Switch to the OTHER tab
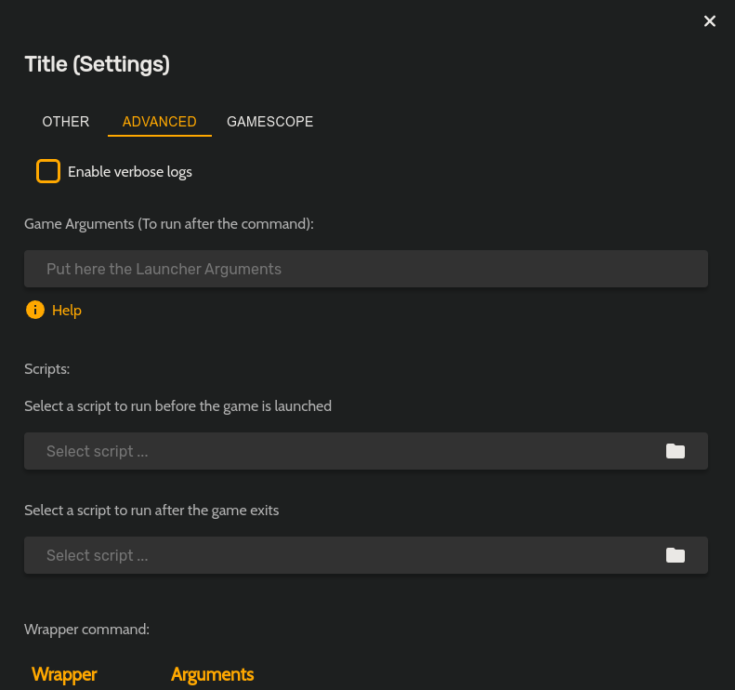The height and width of the screenshot is (690, 735). [x=66, y=122]
